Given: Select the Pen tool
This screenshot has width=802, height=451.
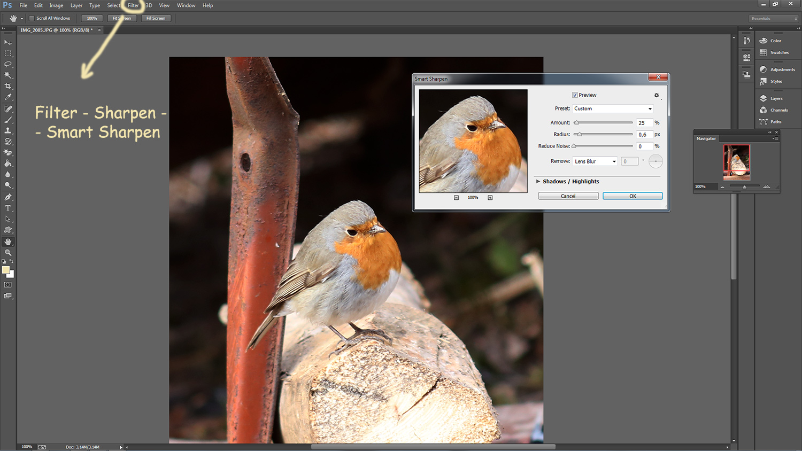Looking at the screenshot, I should (x=8, y=197).
